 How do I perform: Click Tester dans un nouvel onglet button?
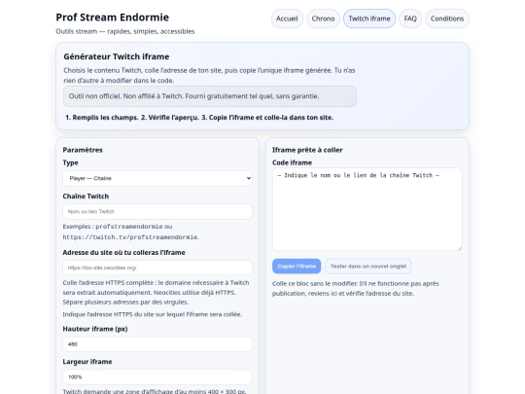coord(368,267)
